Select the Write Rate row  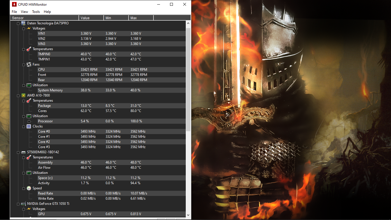tap(112, 199)
